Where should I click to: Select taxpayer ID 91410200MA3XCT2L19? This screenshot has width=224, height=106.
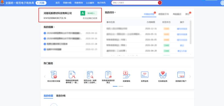tap(55, 18)
